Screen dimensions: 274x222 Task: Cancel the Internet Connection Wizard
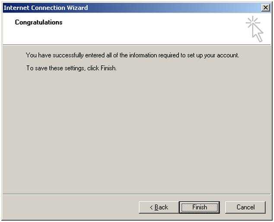245,207
